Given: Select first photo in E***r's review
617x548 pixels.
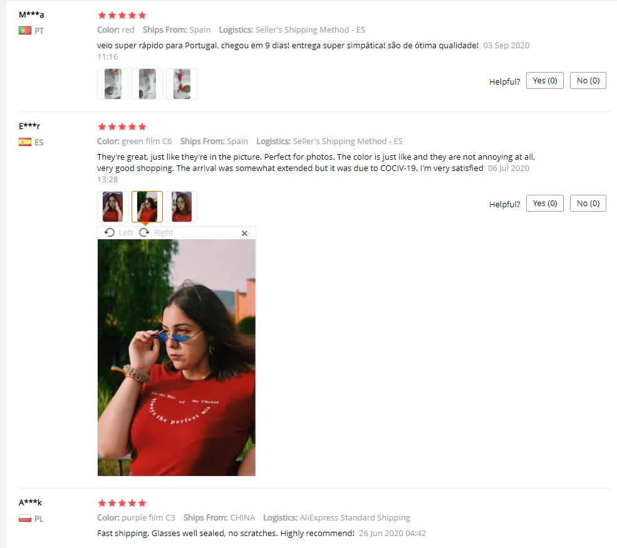Looking at the screenshot, I should coord(113,207).
